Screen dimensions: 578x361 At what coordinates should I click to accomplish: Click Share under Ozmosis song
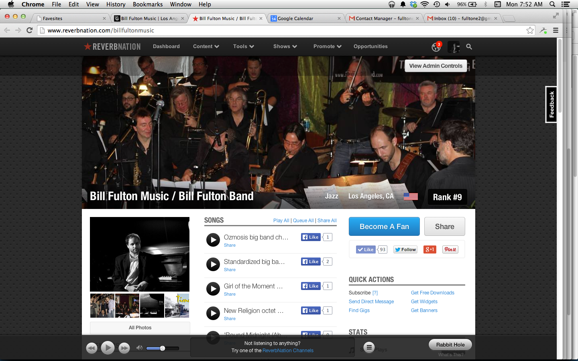pos(230,245)
